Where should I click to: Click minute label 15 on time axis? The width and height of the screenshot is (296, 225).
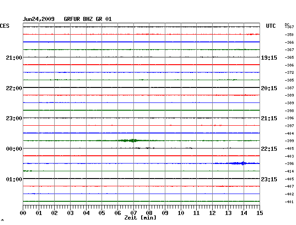pos(260,213)
